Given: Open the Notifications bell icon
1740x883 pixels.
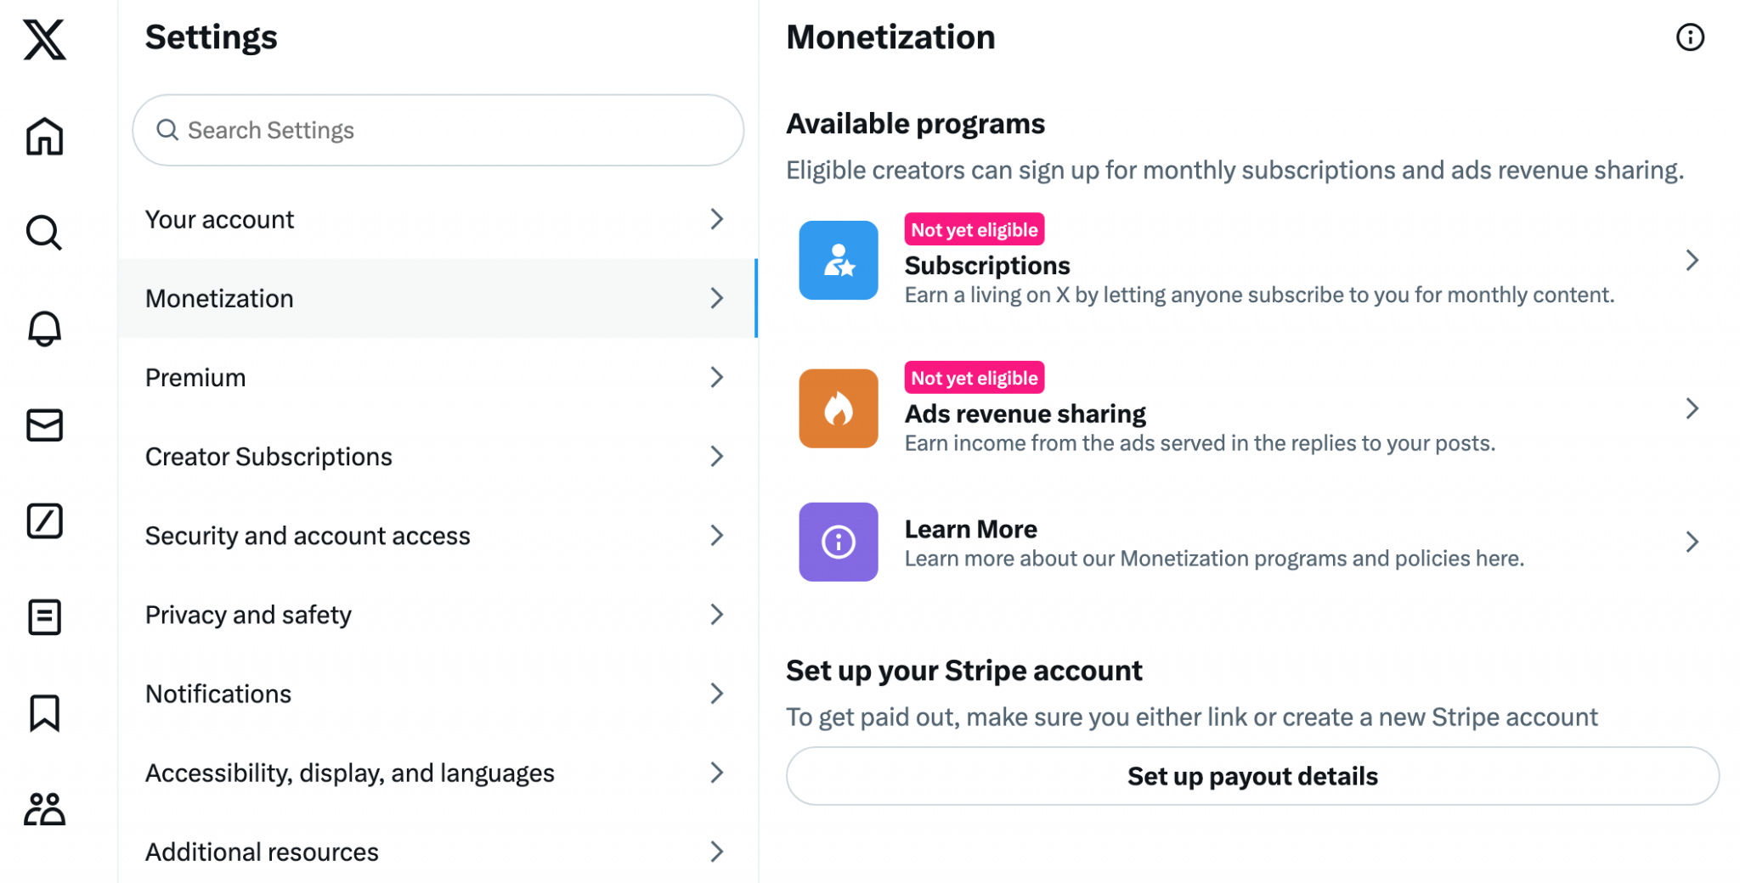Looking at the screenshot, I should [43, 329].
